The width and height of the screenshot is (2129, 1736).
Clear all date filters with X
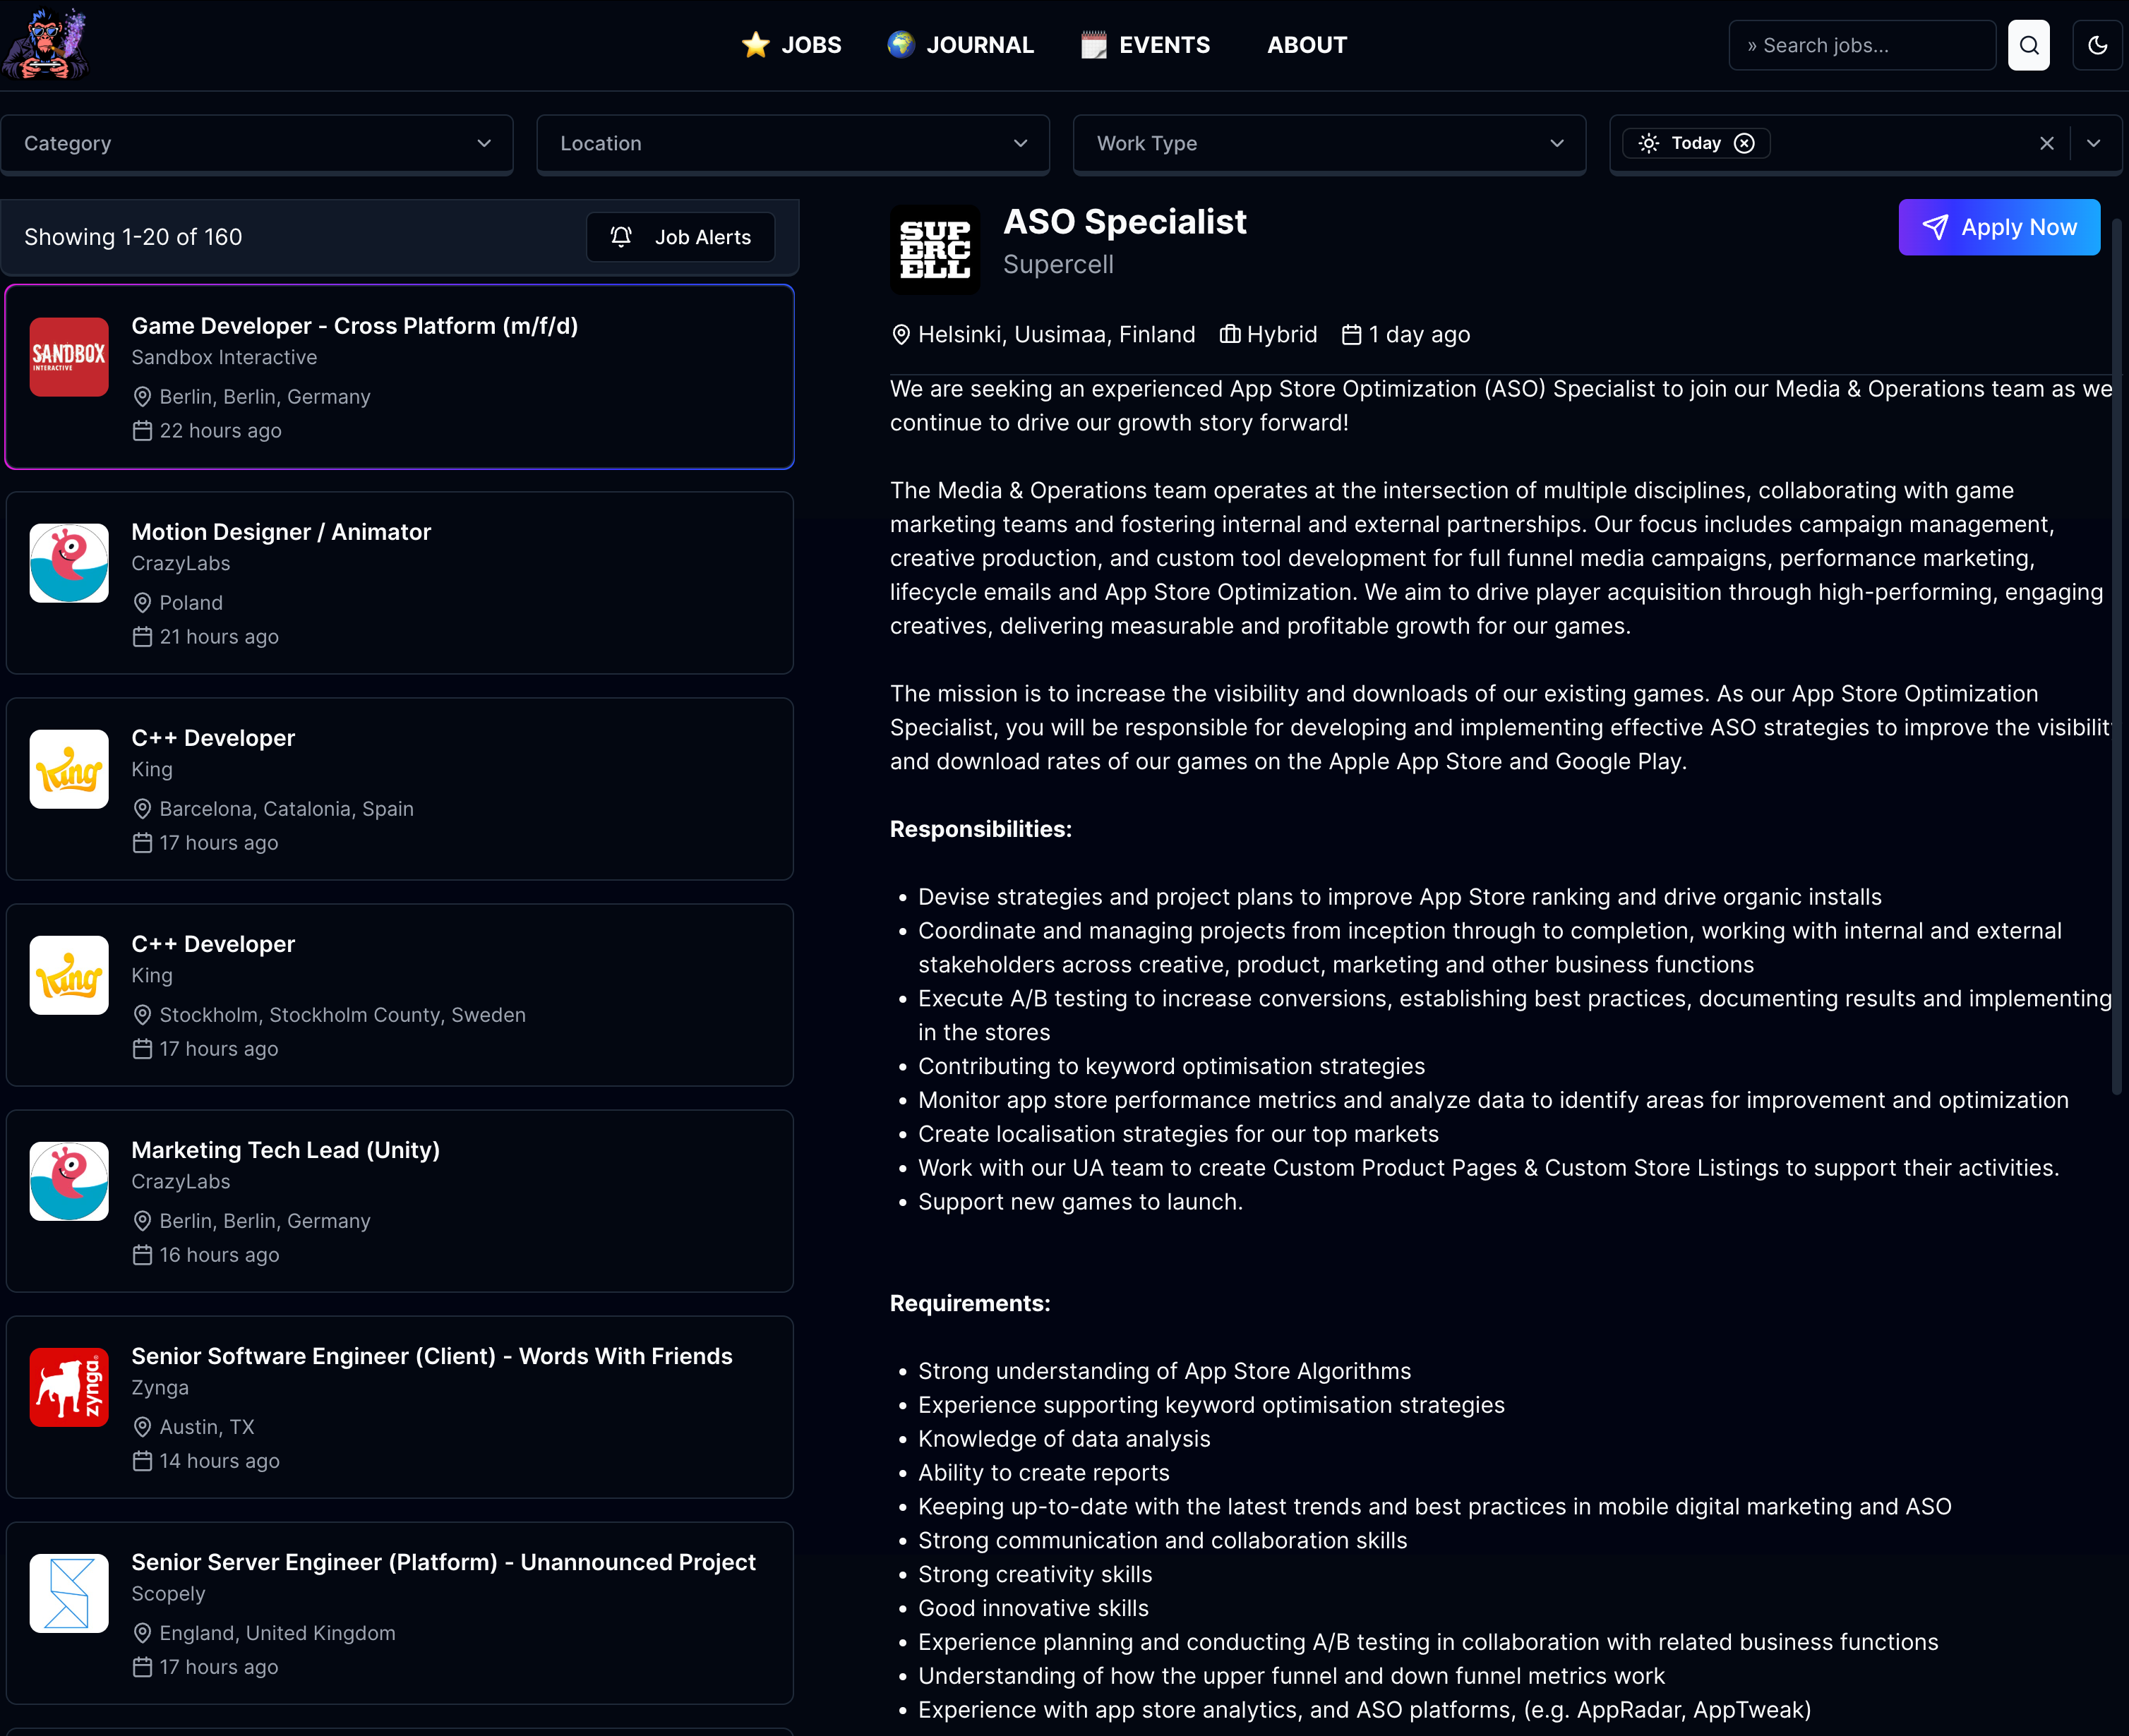[x=2047, y=143]
